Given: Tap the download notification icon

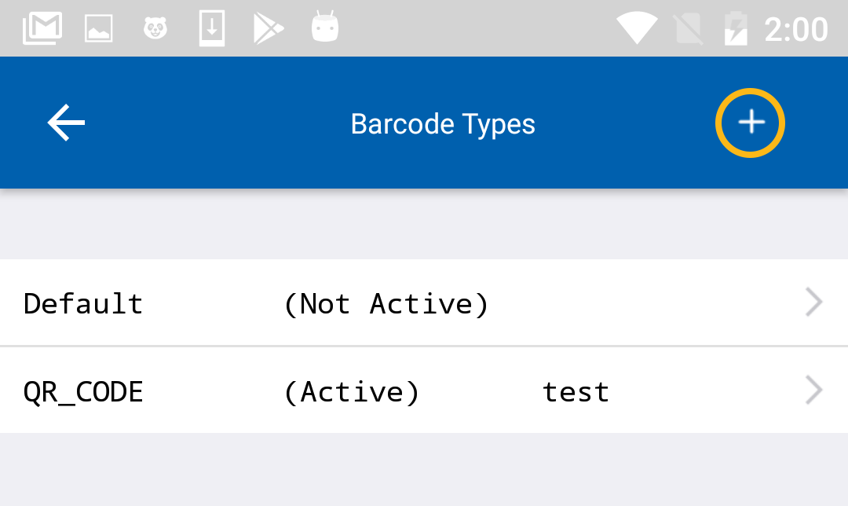Looking at the screenshot, I should click(212, 29).
